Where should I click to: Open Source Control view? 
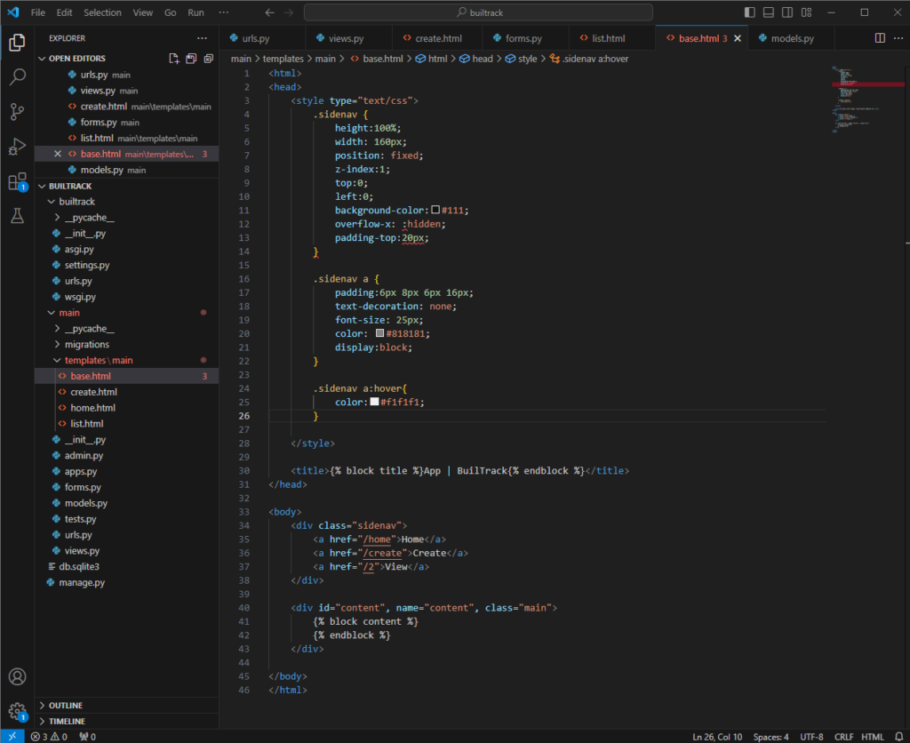point(17,112)
